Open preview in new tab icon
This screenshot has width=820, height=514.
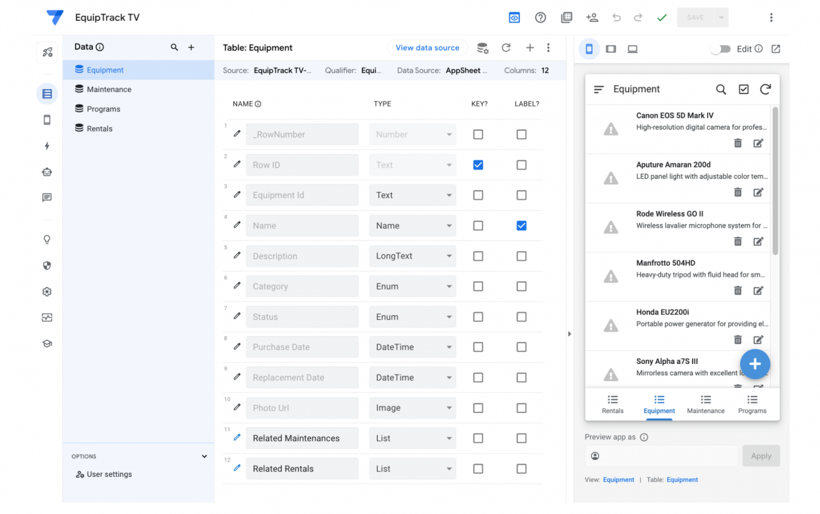coord(776,49)
